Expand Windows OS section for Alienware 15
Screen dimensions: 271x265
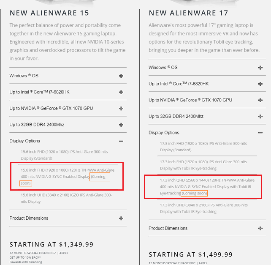click(x=68, y=76)
